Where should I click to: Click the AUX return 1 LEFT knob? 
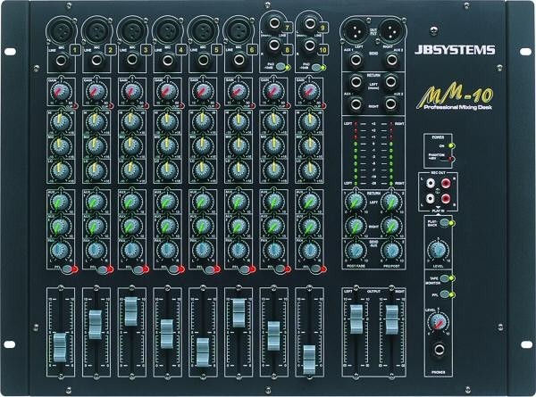click(x=356, y=202)
